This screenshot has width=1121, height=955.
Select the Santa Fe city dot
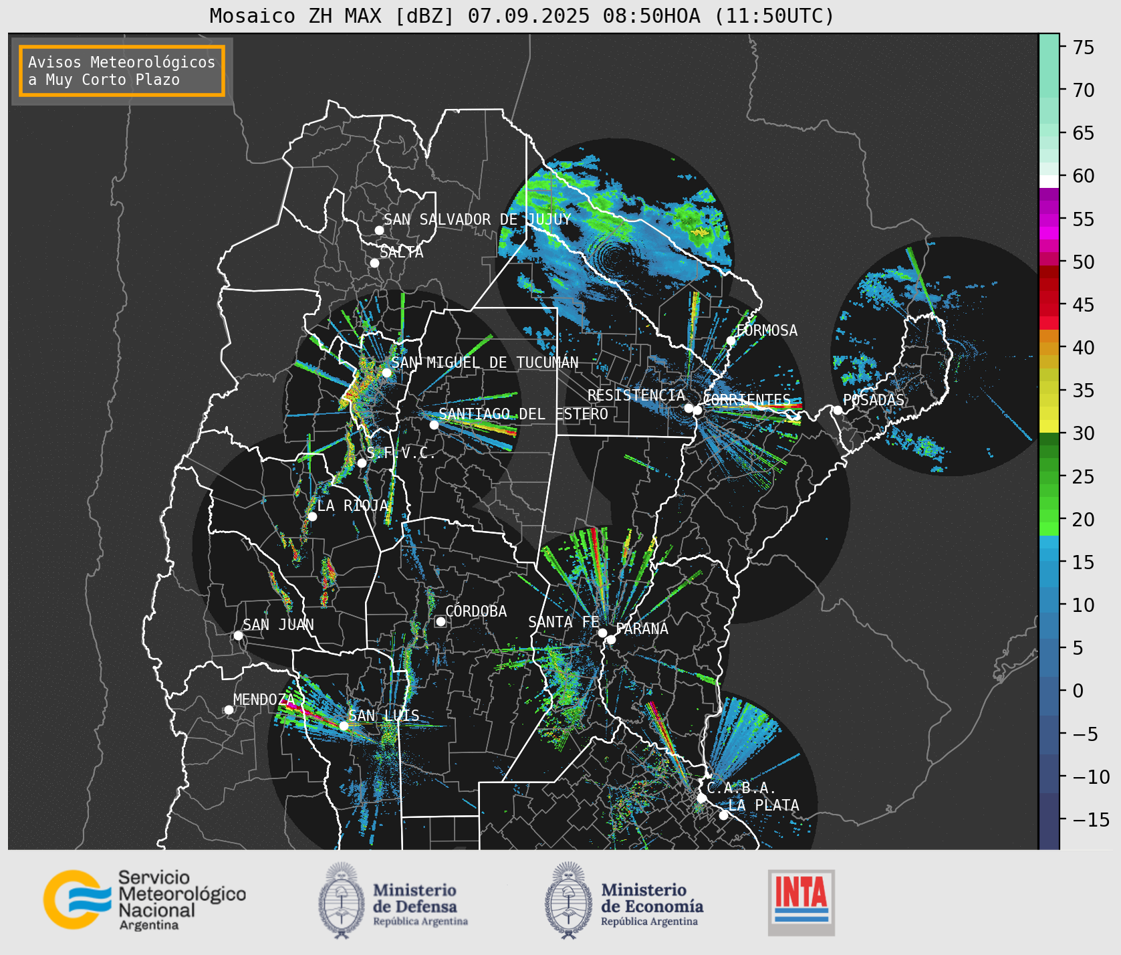[602, 633]
